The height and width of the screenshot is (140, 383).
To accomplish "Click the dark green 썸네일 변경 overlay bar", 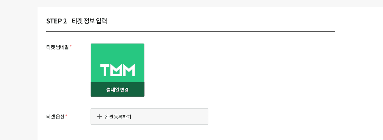I will (118, 90).
